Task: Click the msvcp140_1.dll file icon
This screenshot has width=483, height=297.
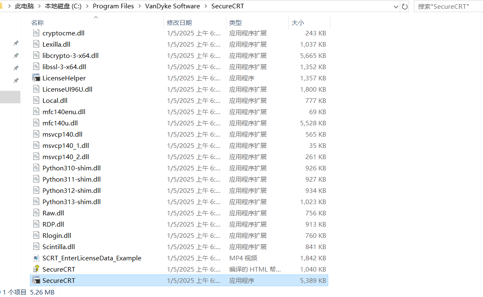Action: [36, 145]
